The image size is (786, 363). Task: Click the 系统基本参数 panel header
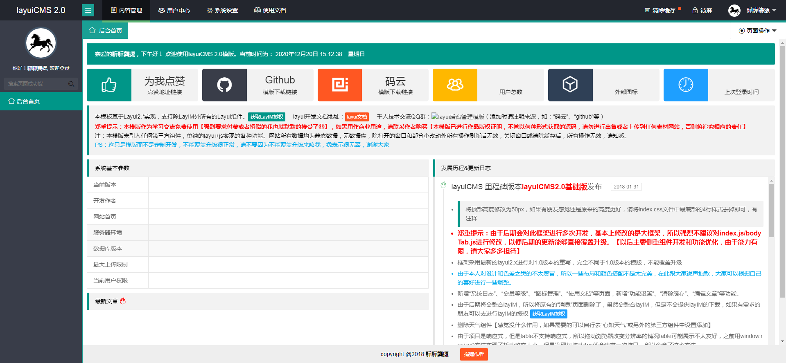click(258, 168)
